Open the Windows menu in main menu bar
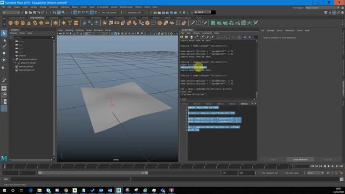 53,7
